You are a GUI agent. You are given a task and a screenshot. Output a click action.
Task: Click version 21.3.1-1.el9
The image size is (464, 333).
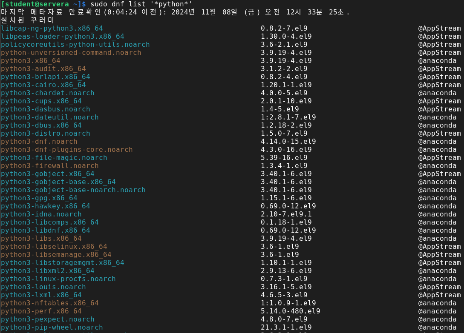pyautogui.click(x=286, y=327)
